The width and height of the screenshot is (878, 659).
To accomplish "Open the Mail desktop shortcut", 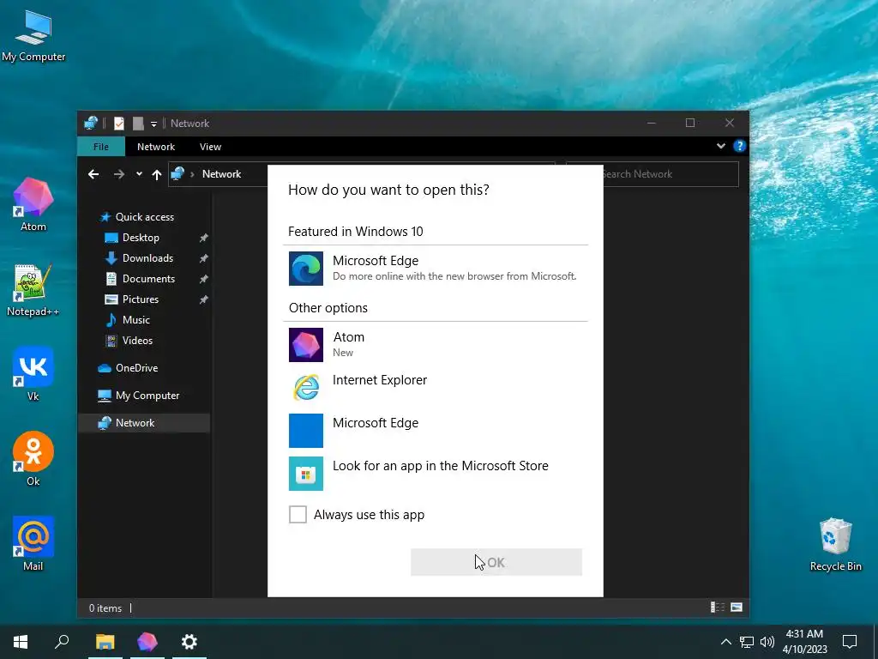I will coord(33,543).
